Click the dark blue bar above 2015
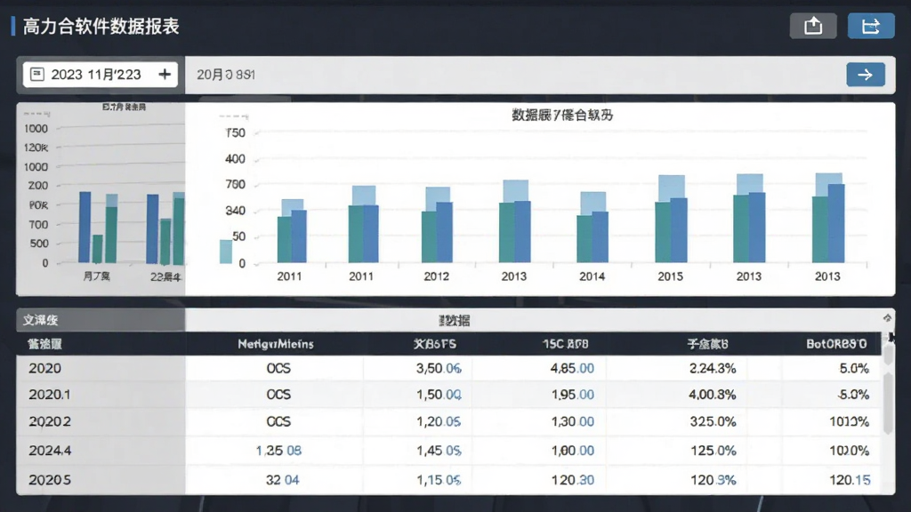Image resolution: width=911 pixels, height=512 pixels. (x=679, y=230)
